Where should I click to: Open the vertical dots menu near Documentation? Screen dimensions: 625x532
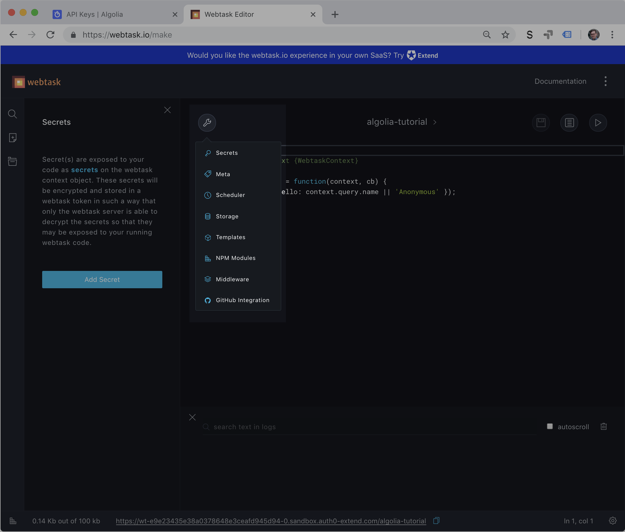605,81
